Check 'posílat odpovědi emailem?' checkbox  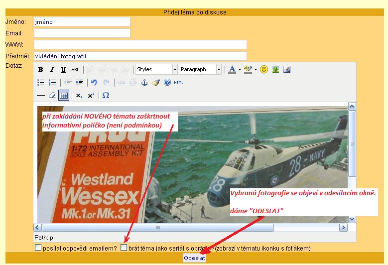(x=38, y=248)
